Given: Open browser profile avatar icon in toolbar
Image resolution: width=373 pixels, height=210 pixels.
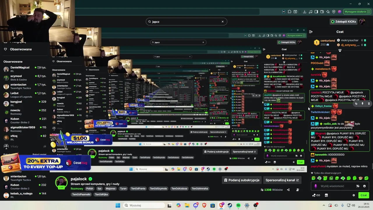Looking at the screenshot, I should (339, 12).
